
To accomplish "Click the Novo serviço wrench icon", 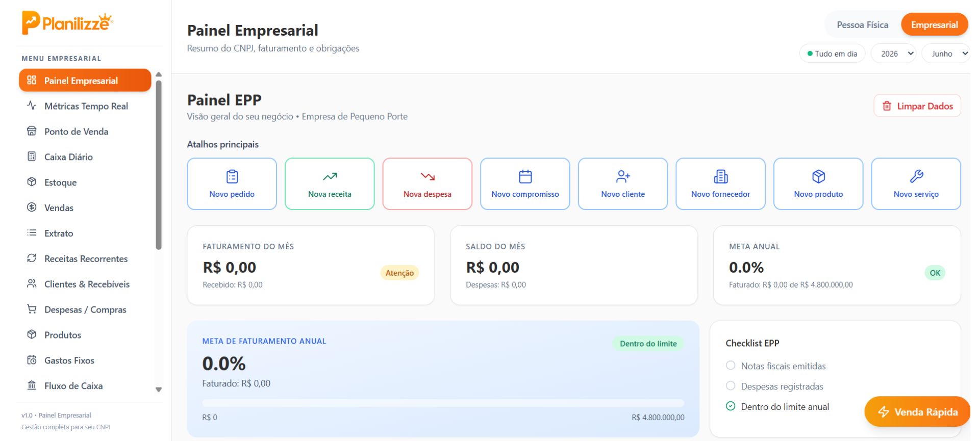I will (x=916, y=176).
